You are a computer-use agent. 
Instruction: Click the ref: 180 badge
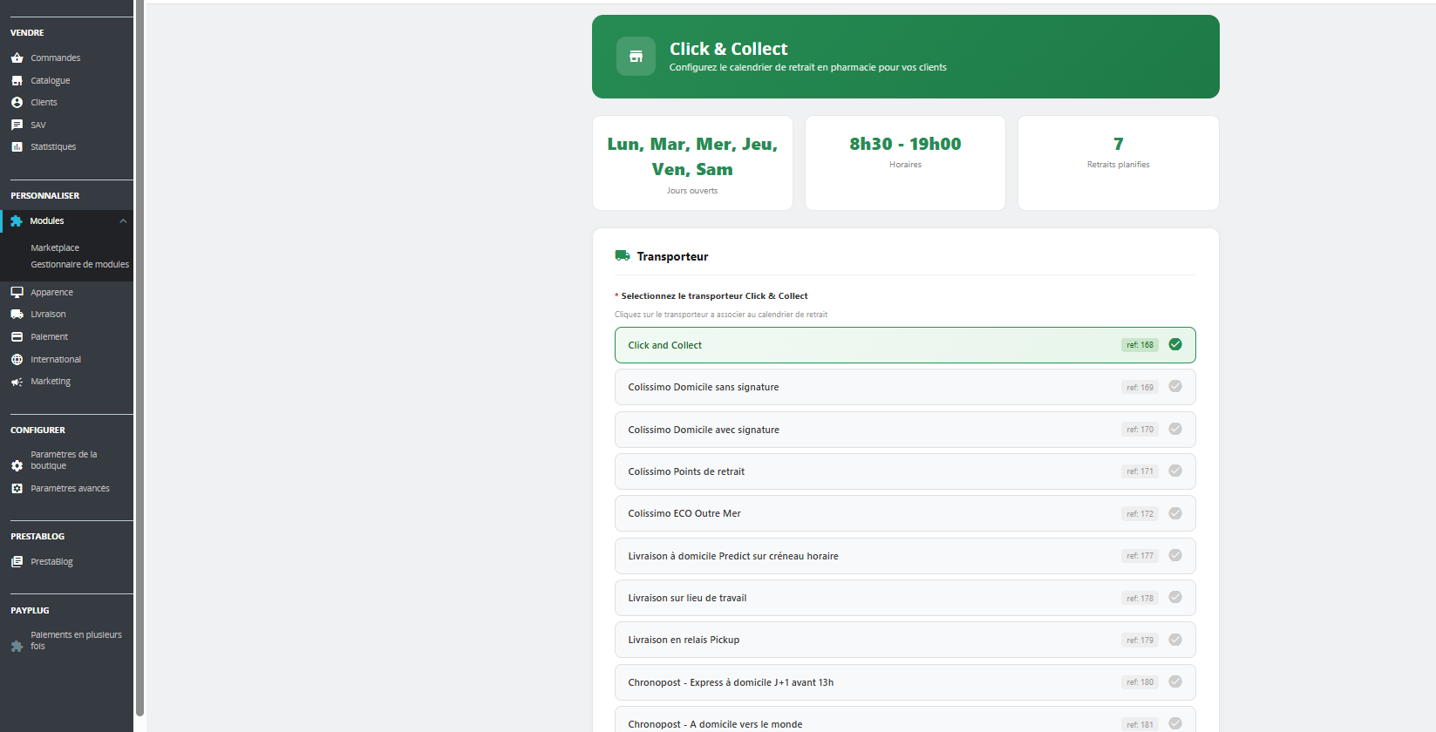[1140, 682]
